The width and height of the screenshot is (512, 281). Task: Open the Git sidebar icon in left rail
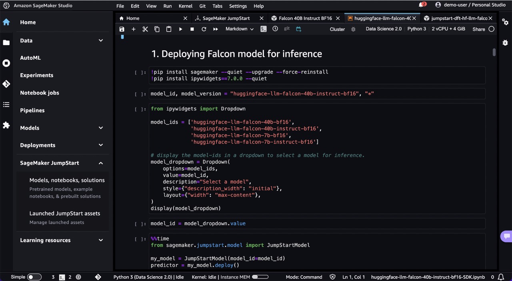[x=6, y=84]
